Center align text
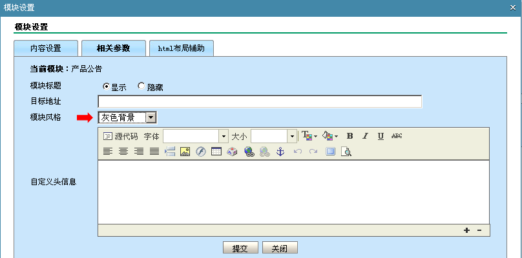Screen dimensions: 522x258 pos(123,152)
